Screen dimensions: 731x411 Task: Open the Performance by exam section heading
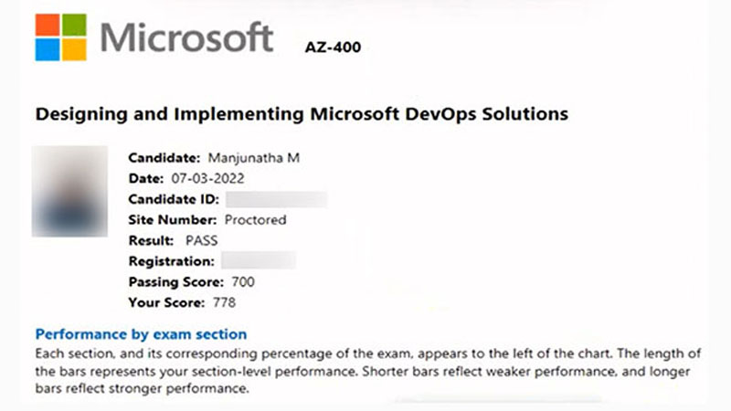click(x=141, y=334)
